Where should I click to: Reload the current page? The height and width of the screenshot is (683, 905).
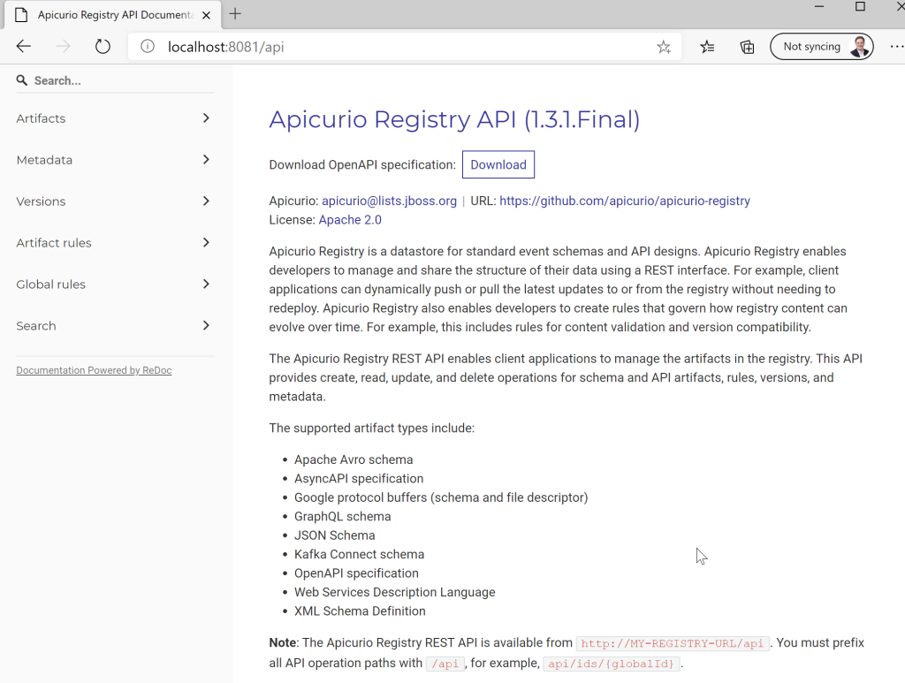pos(103,46)
